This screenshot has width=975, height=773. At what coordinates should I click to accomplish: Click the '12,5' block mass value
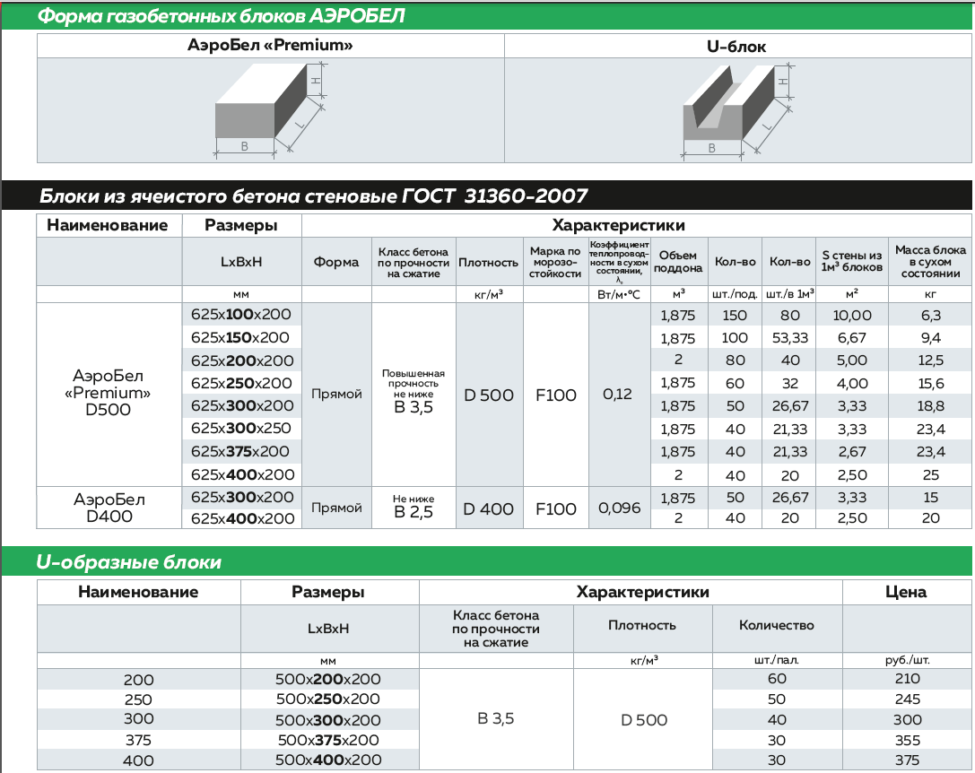931,360
